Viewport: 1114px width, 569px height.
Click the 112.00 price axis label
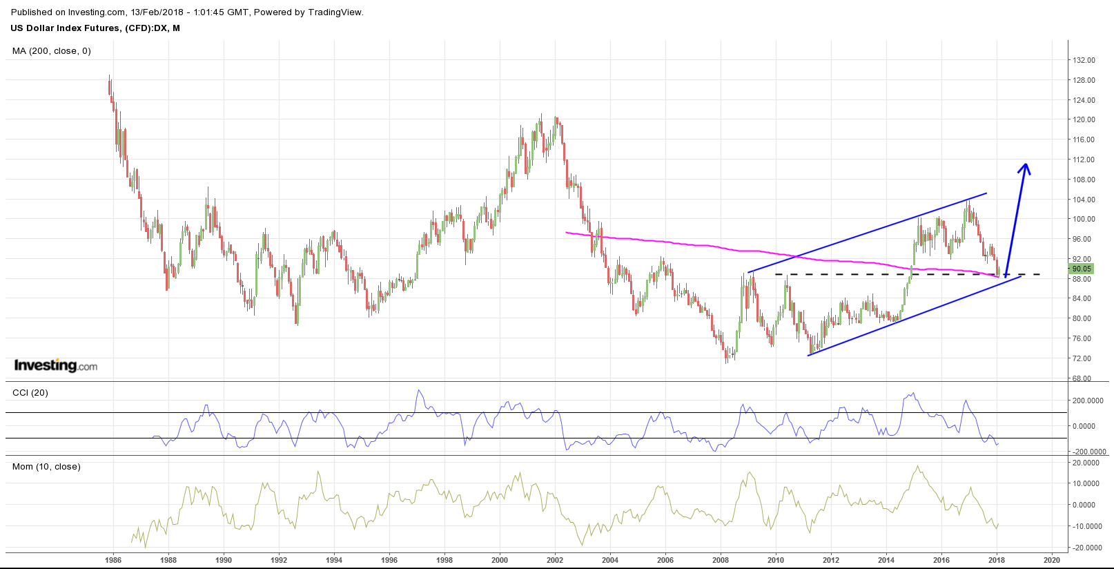(1084, 160)
